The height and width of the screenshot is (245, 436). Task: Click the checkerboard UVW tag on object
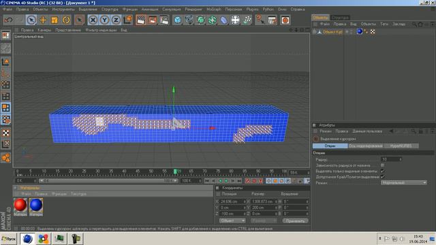click(373, 32)
